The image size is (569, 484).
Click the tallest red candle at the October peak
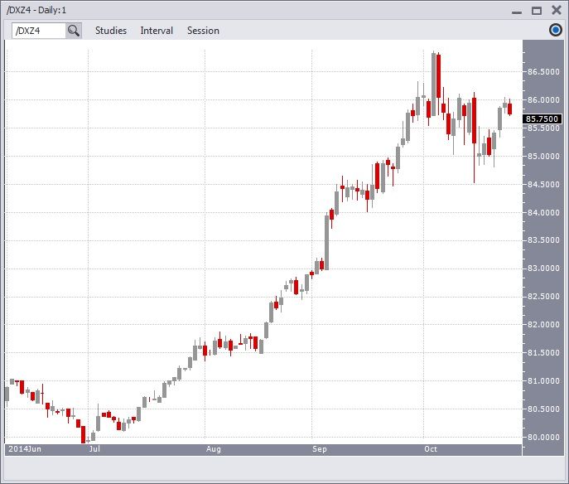[439, 76]
